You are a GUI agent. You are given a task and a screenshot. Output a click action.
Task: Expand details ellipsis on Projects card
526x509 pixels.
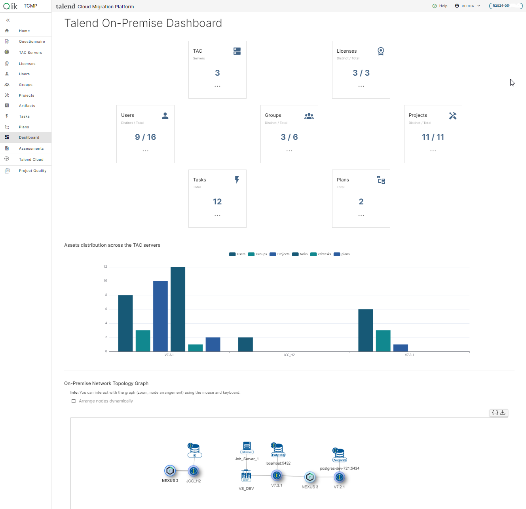(x=433, y=151)
